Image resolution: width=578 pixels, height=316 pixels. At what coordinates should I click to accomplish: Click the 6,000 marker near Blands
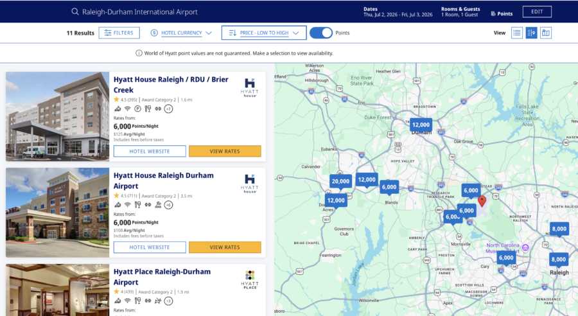pyautogui.click(x=389, y=188)
